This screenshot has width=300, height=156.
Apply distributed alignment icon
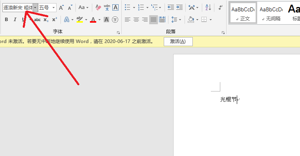[x=162, y=20]
